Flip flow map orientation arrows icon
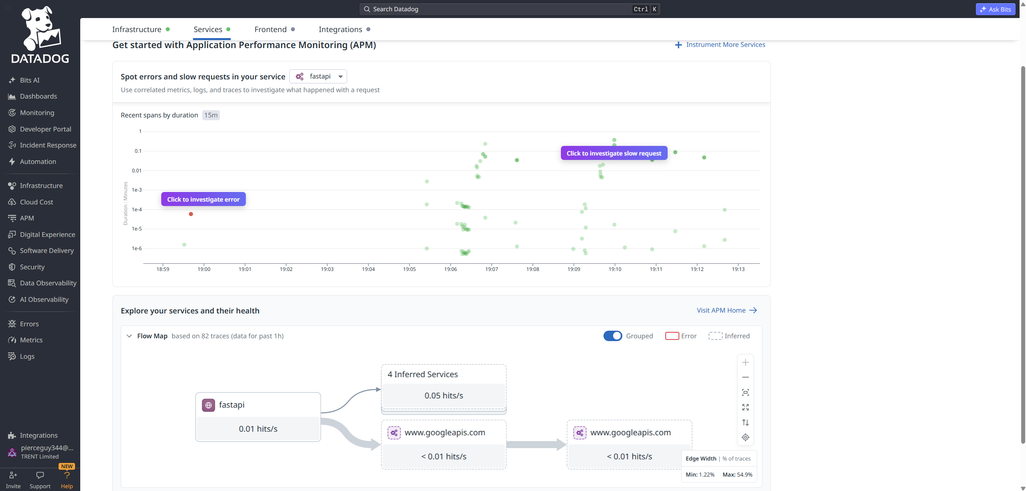1026x491 pixels. tap(745, 422)
